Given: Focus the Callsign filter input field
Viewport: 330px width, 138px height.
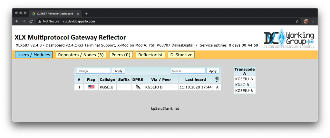Looking at the screenshot, I should coord(93,71).
